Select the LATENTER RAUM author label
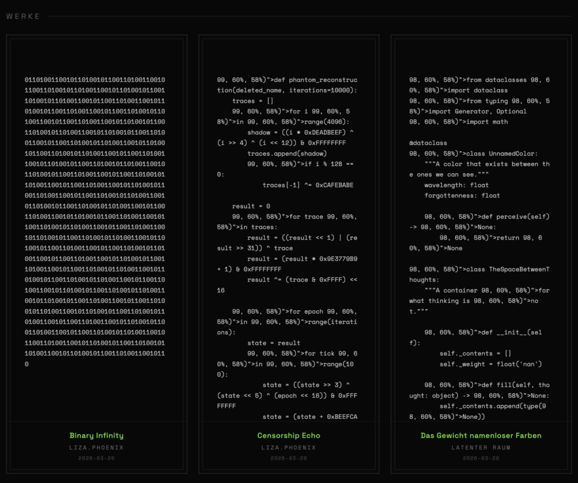This screenshot has width=578, height=483. [x=481, y=447]
